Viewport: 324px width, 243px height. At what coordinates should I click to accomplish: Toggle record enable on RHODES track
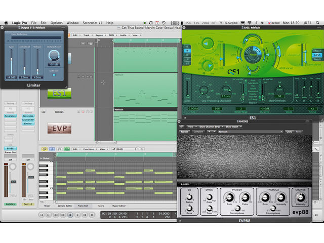[x=83, y=112]
